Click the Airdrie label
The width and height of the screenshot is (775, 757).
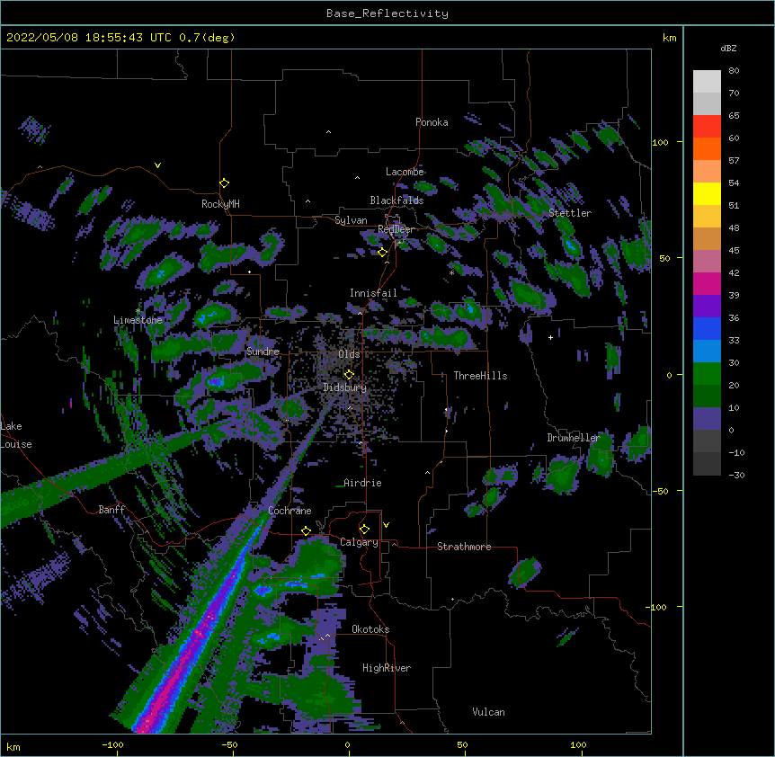click(362, 483)
